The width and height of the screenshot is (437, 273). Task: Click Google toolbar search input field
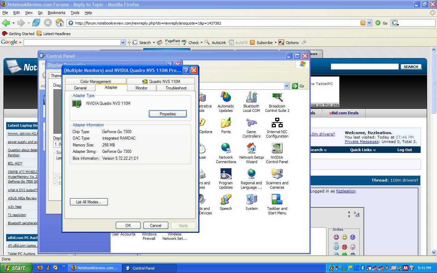tap(72, 43)
